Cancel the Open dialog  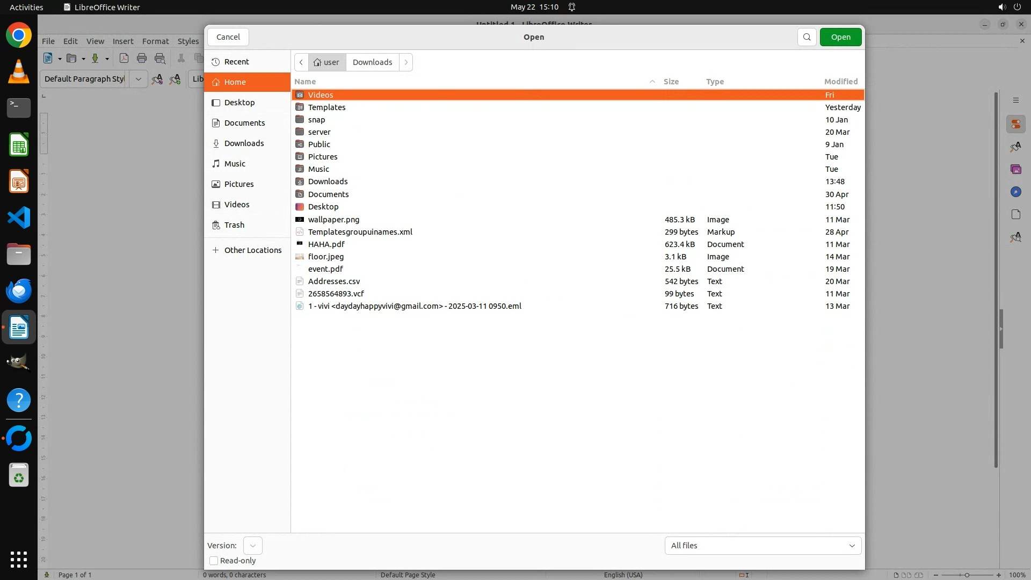(228, 37)
